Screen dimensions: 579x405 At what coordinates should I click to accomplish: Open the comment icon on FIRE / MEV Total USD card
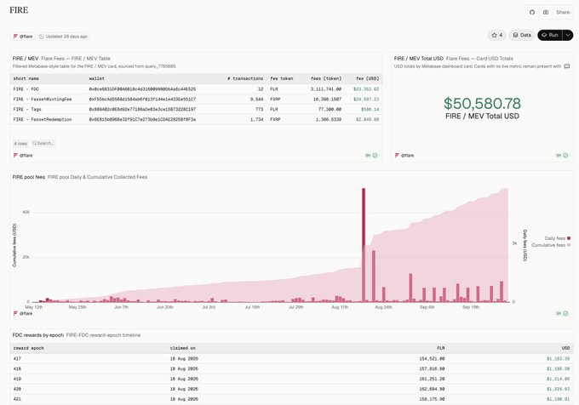click(567, 66)
